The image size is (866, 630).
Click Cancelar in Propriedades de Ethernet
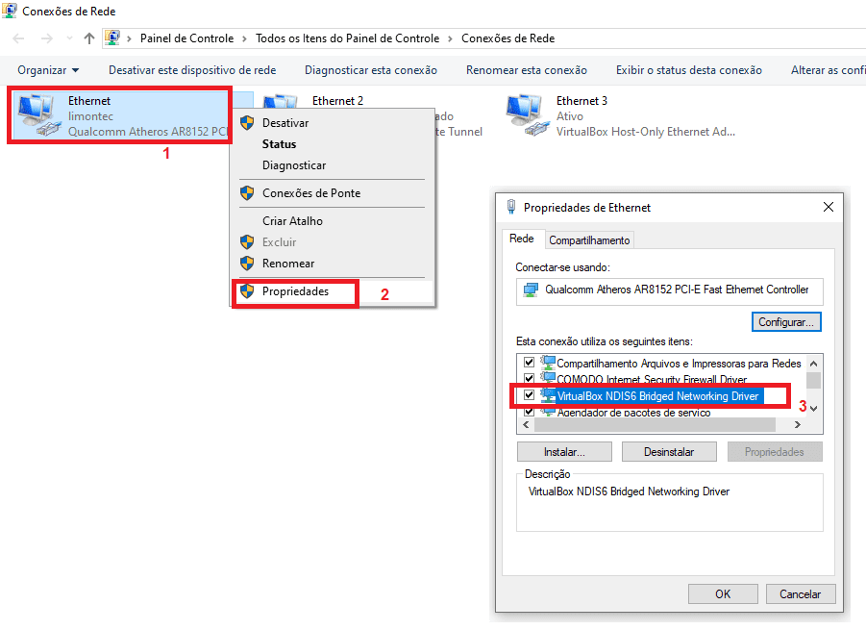[801, 593]
